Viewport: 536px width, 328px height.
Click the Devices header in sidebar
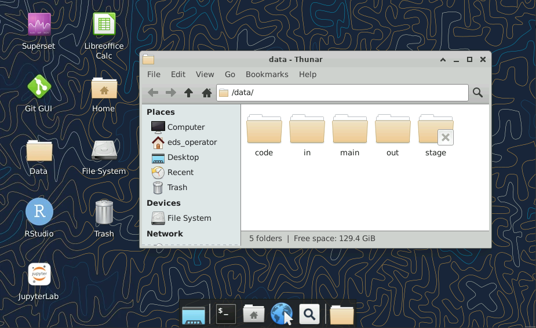163,203
